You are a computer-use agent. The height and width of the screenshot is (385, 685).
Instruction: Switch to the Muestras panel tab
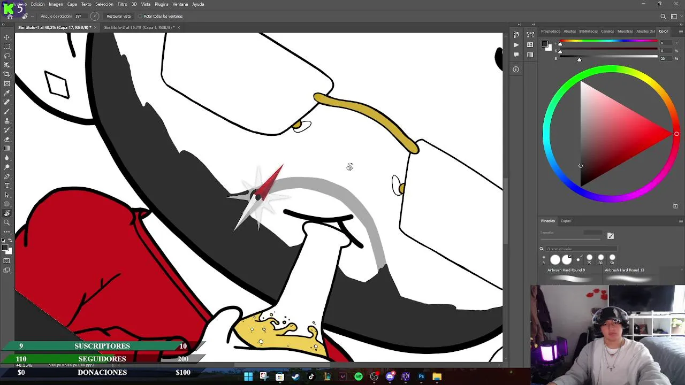coord(625,31)
